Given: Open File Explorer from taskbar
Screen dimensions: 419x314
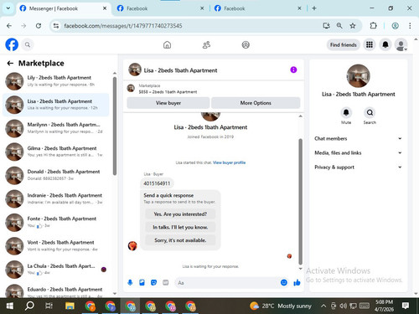Looking at the screenshot, I should coord(70,306).
